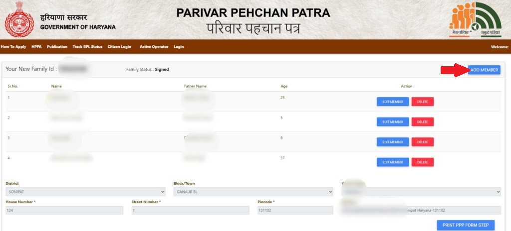Click the Action column header
511x231 pixels.
pyautogui.click(x=406, y=86)
